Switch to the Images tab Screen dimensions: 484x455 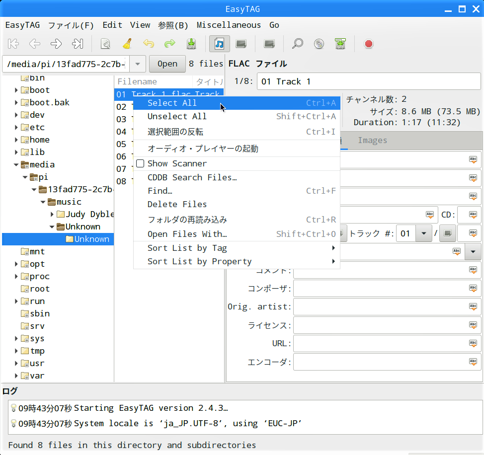[x=372, y=141]
